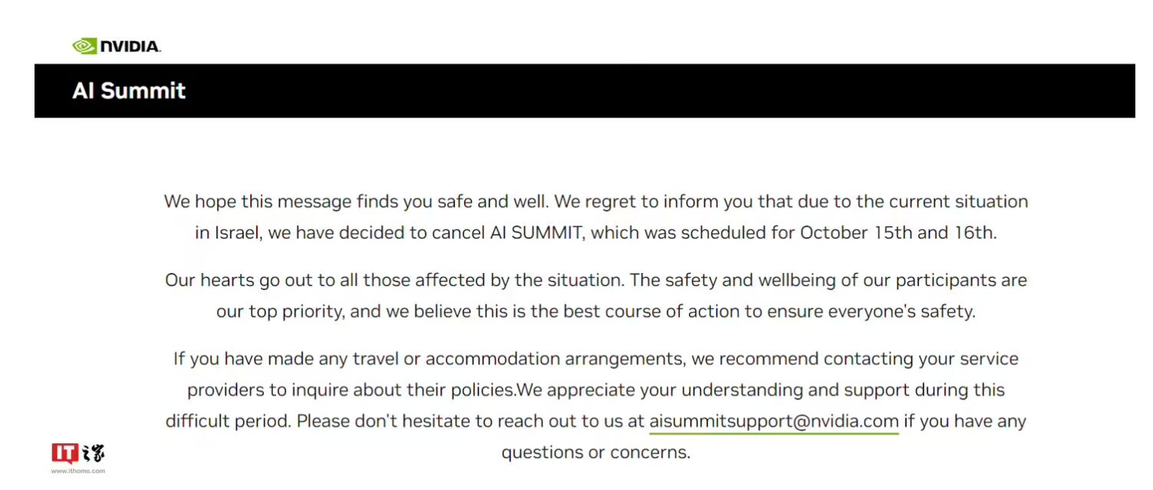Click the "October 15th and 16th" date text
This screenshot has height=490, width=1153.
pos(898,233)
